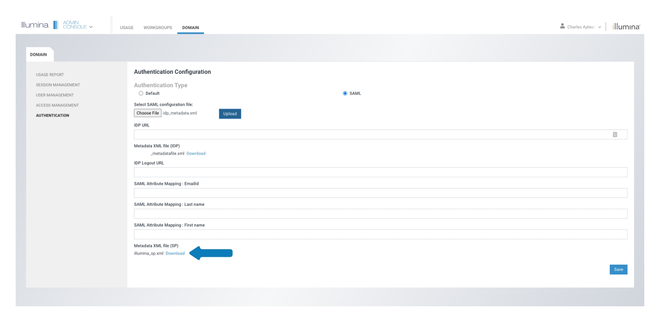Screen dimensions: 660x322
Task: Click Choose File for SAML configuration
Action: (148, 113)
